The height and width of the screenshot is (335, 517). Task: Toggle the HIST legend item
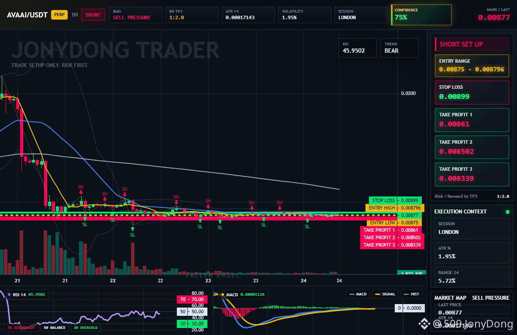[x=411, y=294]
